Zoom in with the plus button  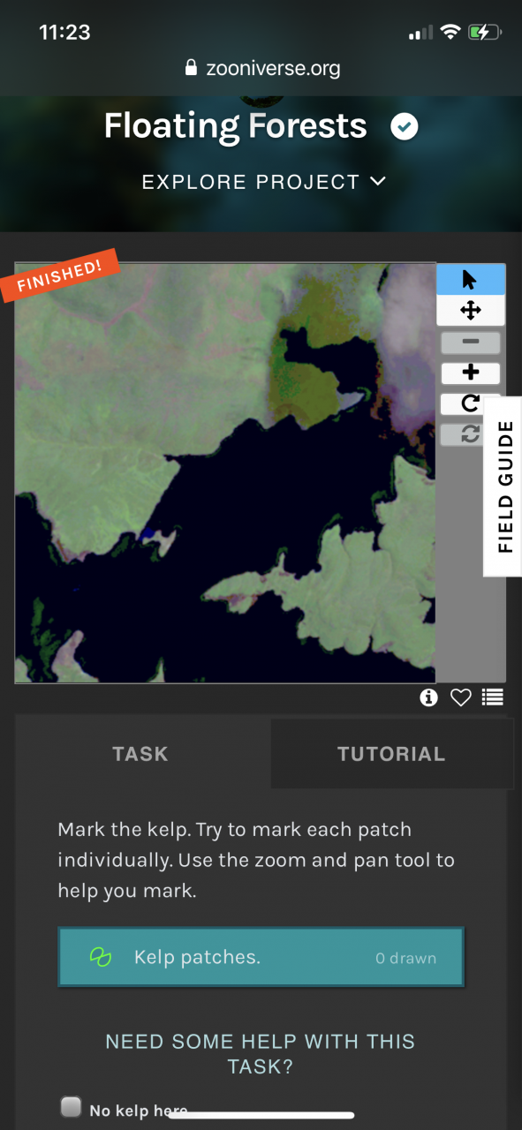[470, 373]
